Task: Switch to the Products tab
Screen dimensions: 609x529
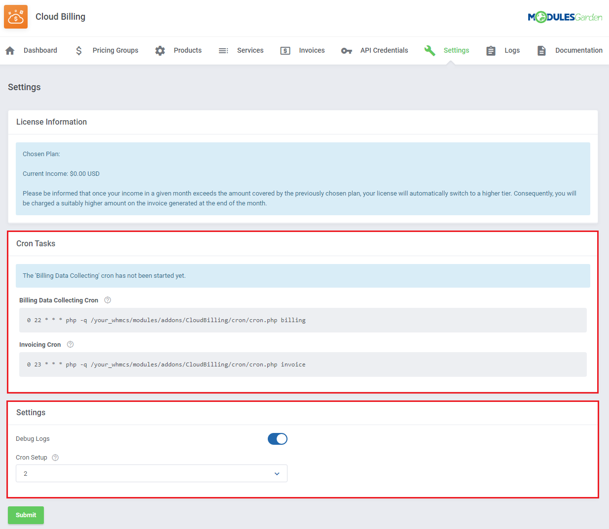Action: click(x=187, y=50)
